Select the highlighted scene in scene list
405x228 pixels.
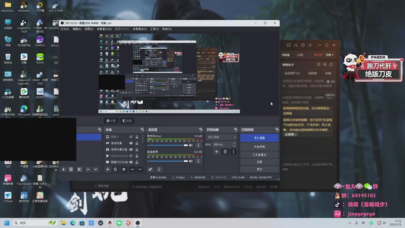coord(89,137)
